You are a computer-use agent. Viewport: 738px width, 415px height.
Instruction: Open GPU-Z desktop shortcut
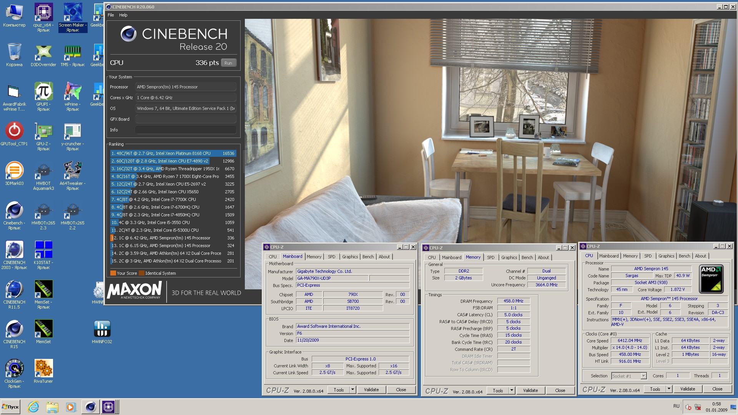[x=43, y=136]
